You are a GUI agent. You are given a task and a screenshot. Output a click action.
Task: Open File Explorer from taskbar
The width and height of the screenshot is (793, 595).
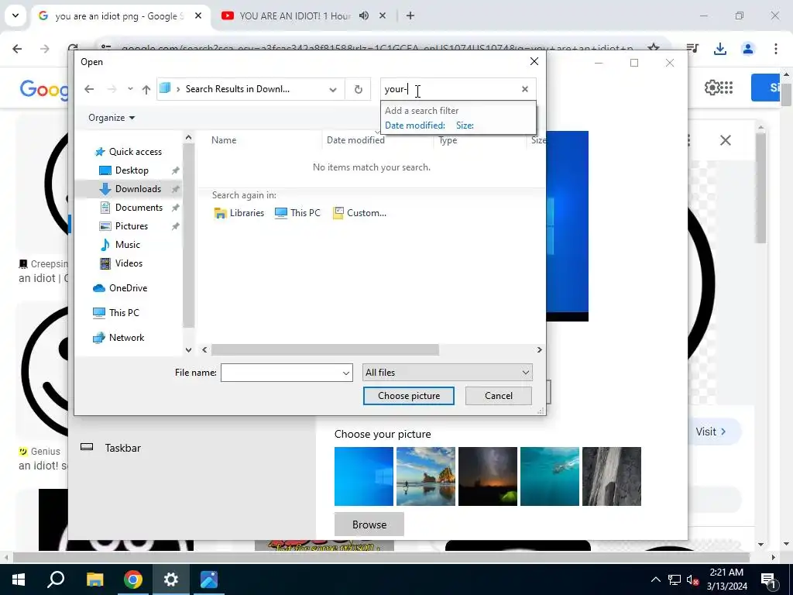[x=94, y=580]
